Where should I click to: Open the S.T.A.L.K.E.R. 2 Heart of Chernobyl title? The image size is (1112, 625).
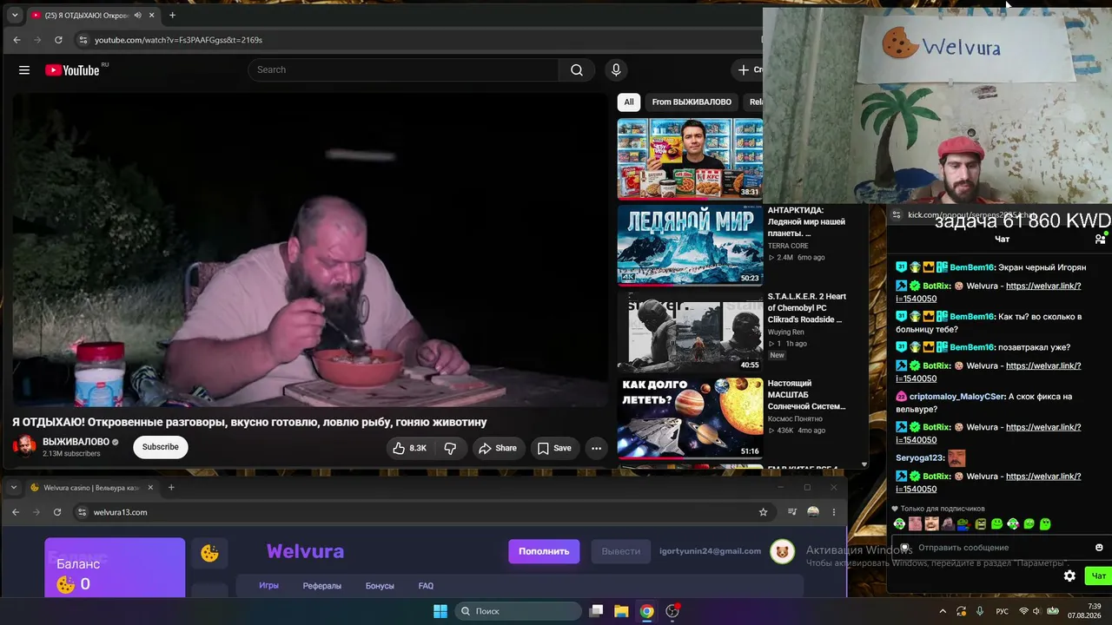(806, 308)
